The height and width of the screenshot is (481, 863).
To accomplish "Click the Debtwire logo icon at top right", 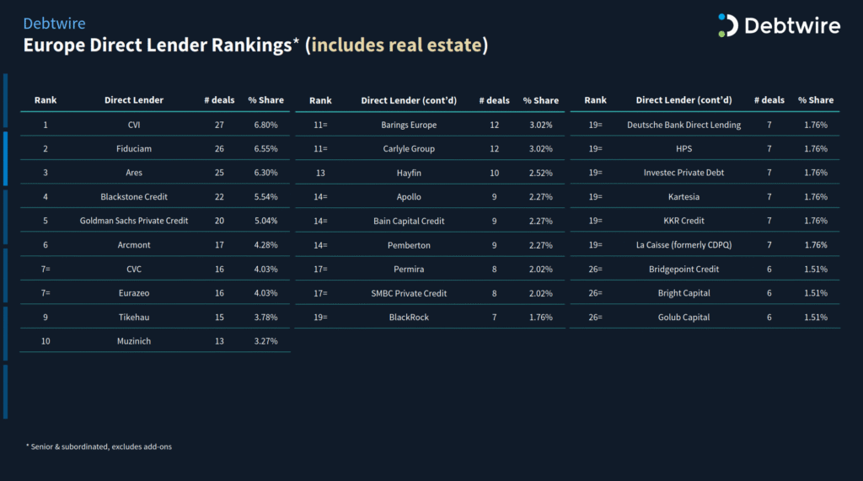I will pos(727,25).
